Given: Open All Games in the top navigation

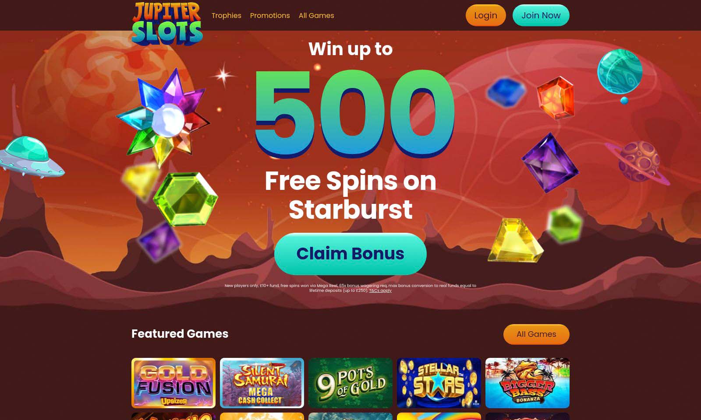Looking at the screenshot, I should (316, 15).
